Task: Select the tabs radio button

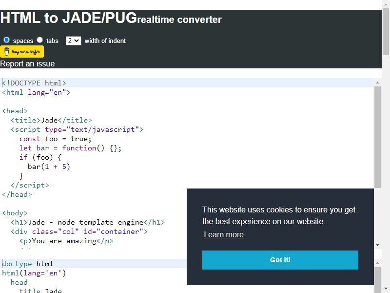Action: point(40,40)
